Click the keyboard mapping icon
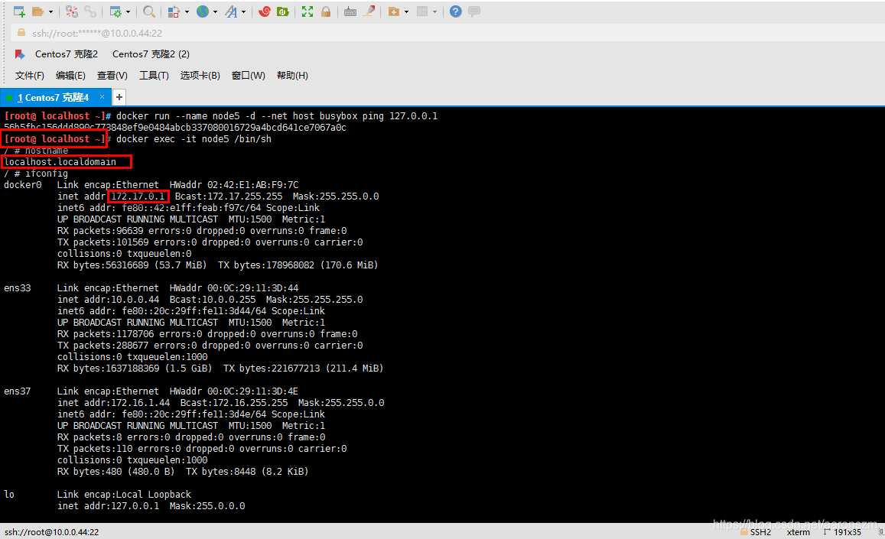The height and width of the screenshot is (539, 885). coord(350,11)
